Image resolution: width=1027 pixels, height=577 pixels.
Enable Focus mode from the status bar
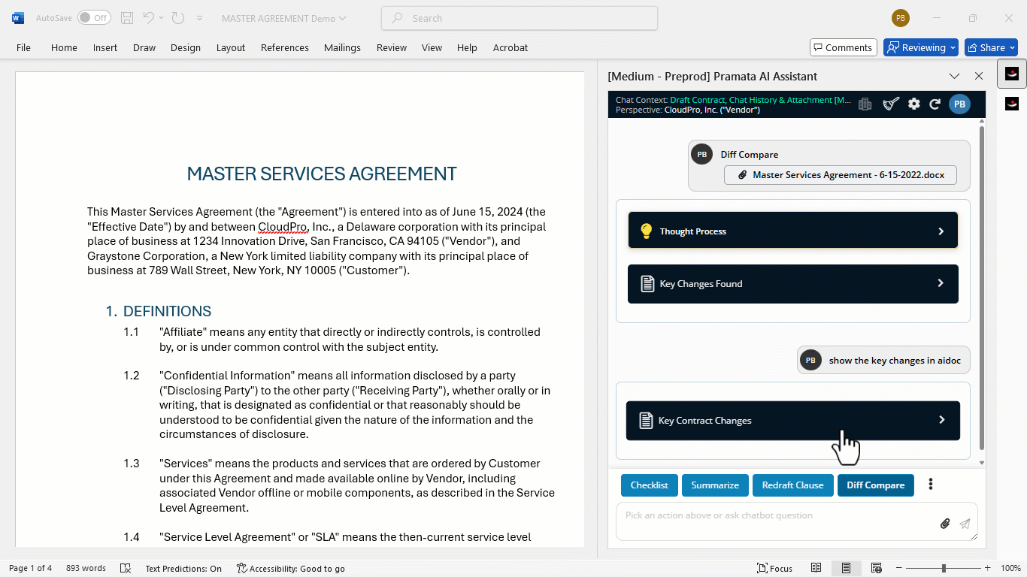point(775,568)
